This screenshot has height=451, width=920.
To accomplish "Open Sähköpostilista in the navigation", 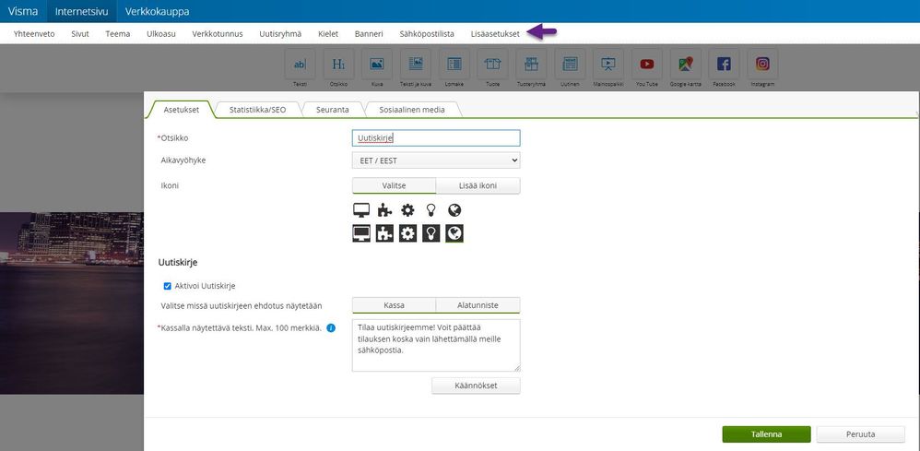I will tap(427, 34).
